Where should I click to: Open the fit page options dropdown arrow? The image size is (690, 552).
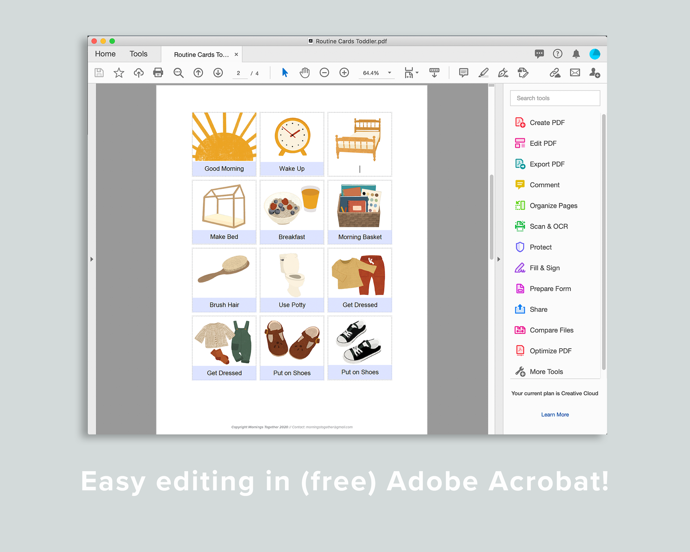417,73
